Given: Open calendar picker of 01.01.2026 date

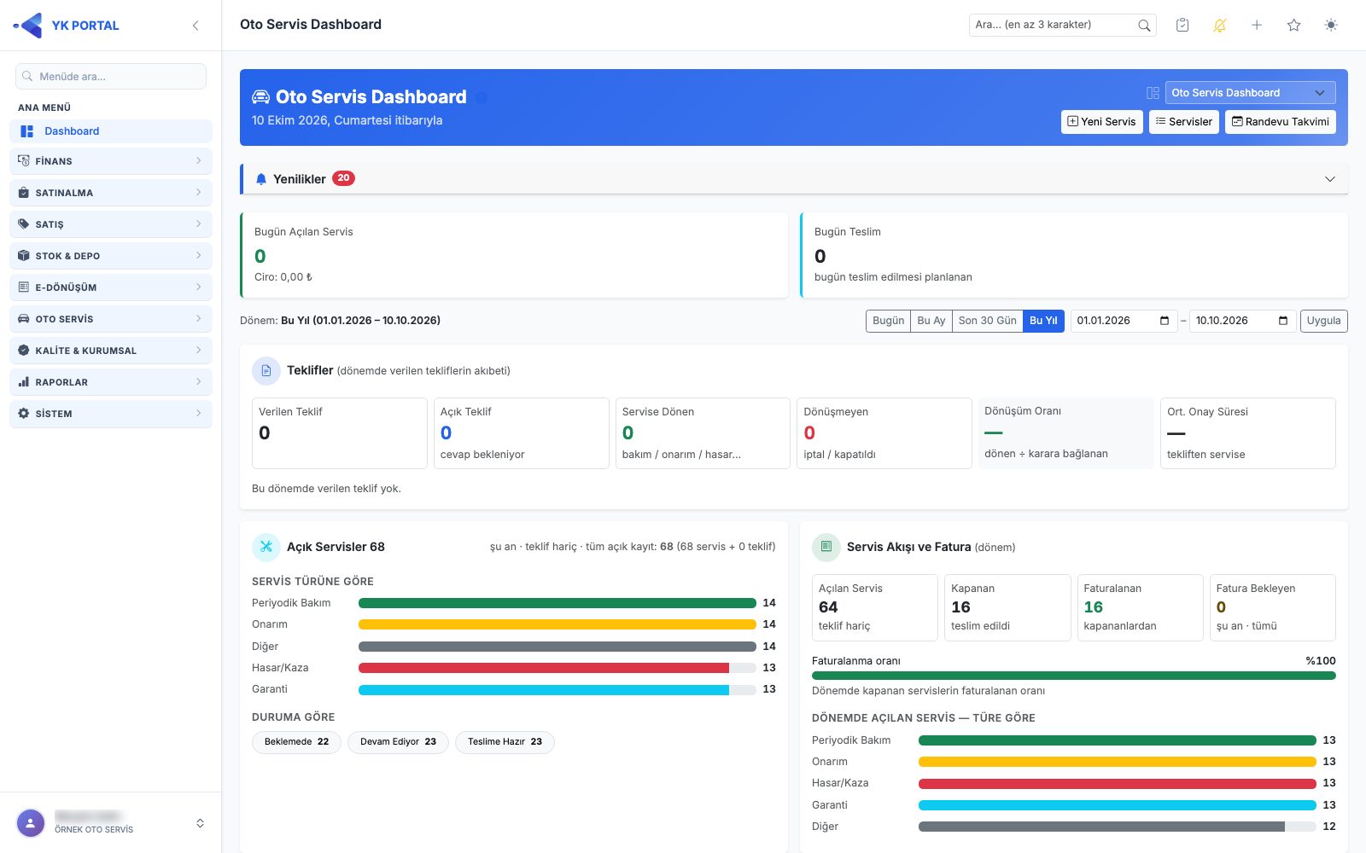Looking at the screenshot, I should coord(1165,321).
